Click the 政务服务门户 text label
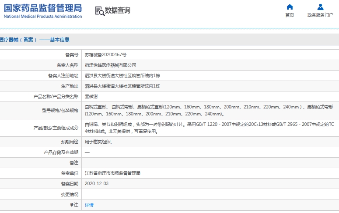 320,15
